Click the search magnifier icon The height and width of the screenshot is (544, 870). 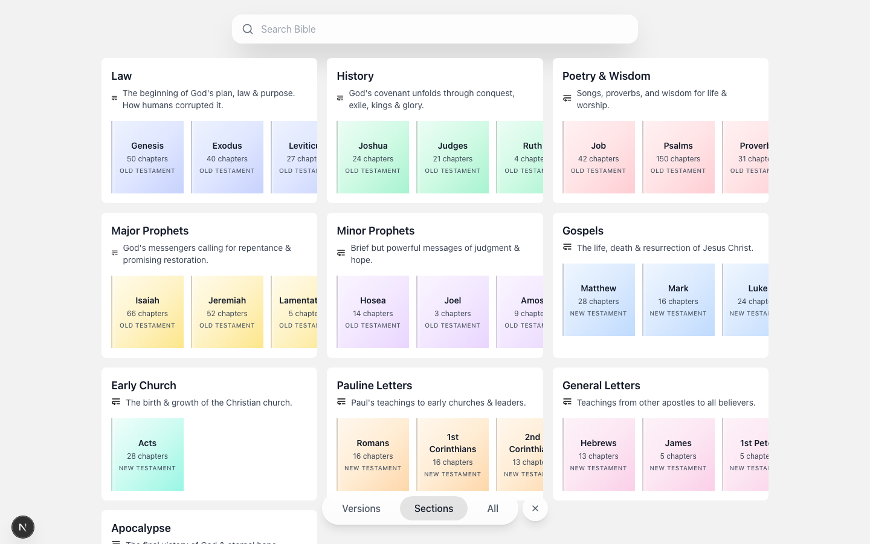248,29
